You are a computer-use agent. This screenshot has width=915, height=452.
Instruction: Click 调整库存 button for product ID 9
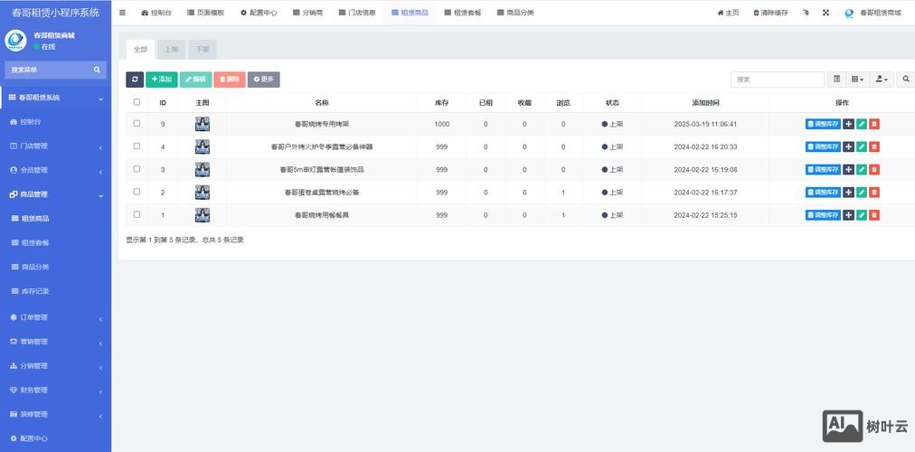(x=823, y=124)
